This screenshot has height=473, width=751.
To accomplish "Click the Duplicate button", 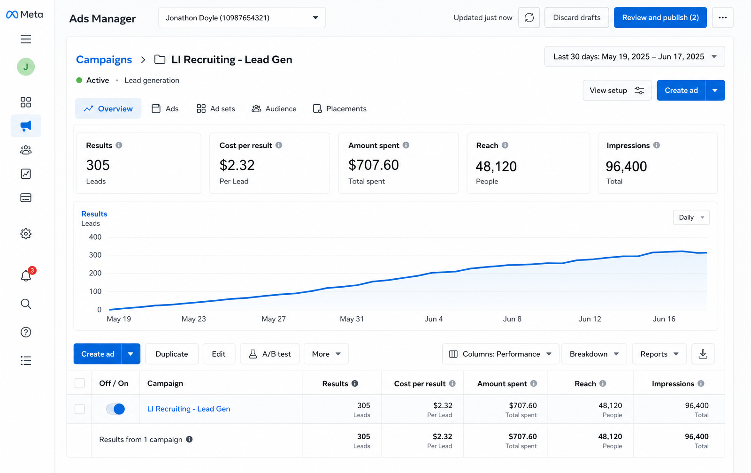I will click(172, 354).
